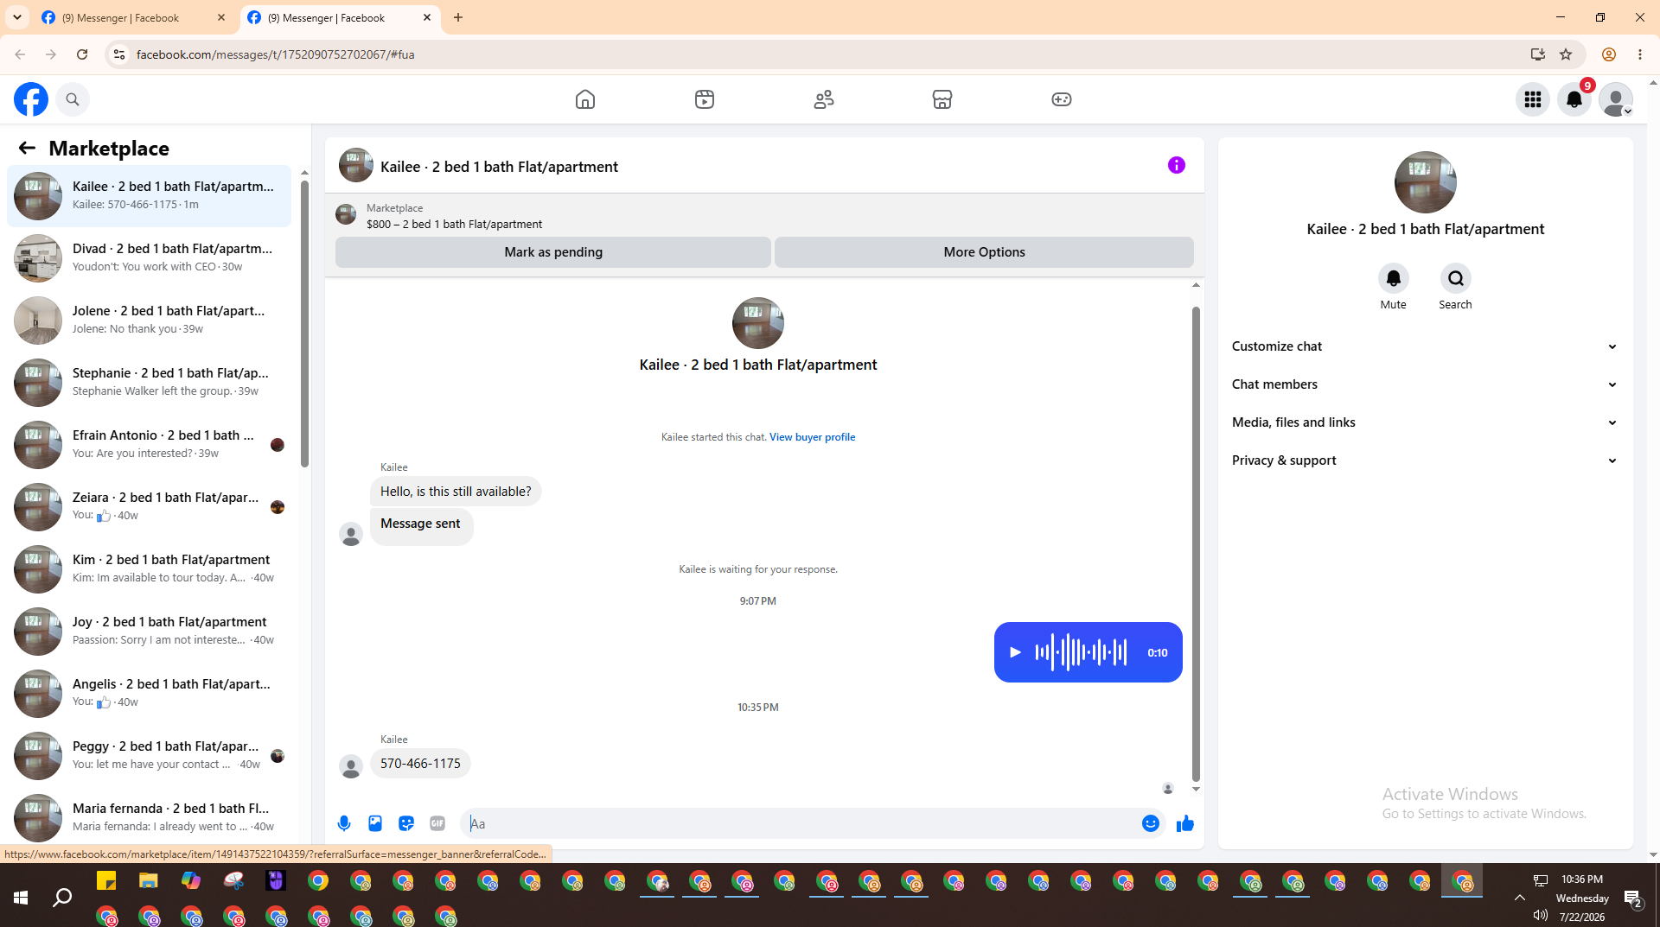Click Mark as pending button
Screen dimensions: 1660x927
click(x=553, y=252)
